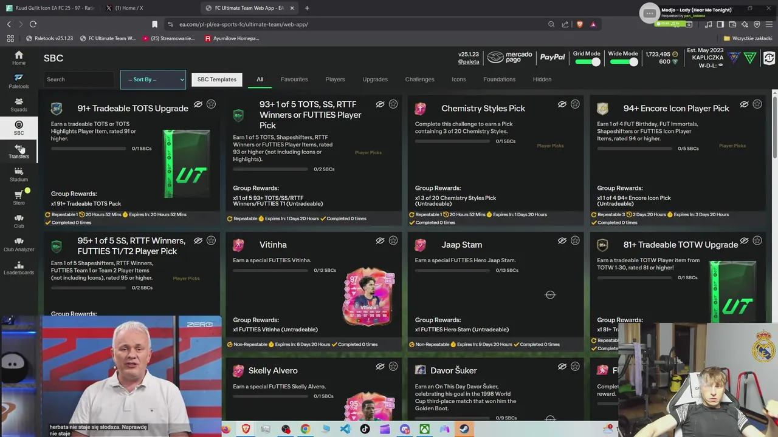Favourite the Chemistry Styles Pick SBC
This screenshot has width=778, height=437.
575,104
